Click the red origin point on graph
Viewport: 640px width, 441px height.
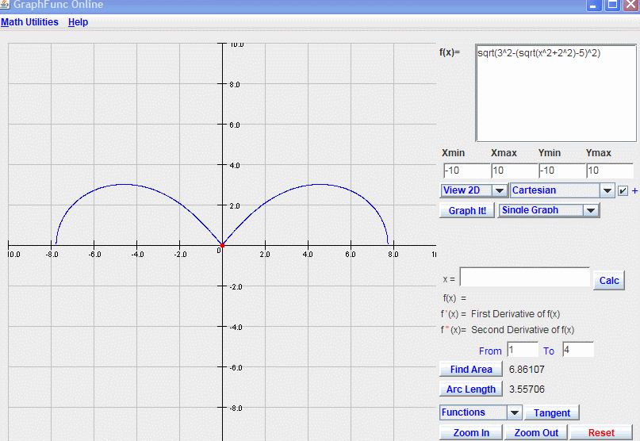click(x=222, y=245)
